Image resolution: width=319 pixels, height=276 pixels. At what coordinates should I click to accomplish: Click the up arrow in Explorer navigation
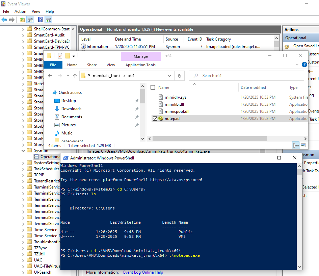click(x=75, y=76)
